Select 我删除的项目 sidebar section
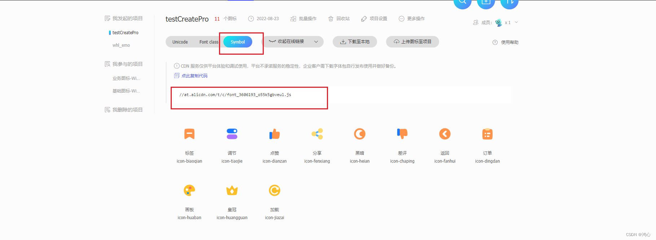Image resolution: width=656 pixels, height=240 pixels. [x=128, y=110]
